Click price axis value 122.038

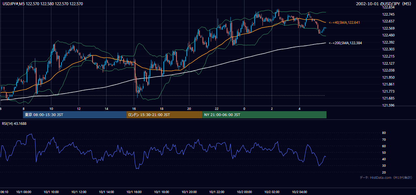coord(388,70)
